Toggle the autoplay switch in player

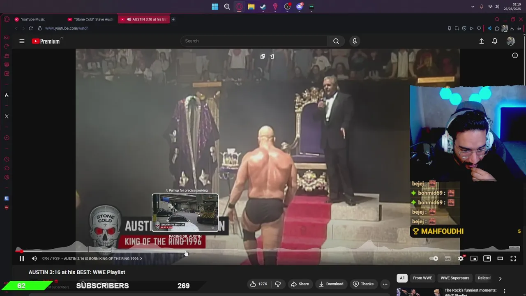[434, 259]
